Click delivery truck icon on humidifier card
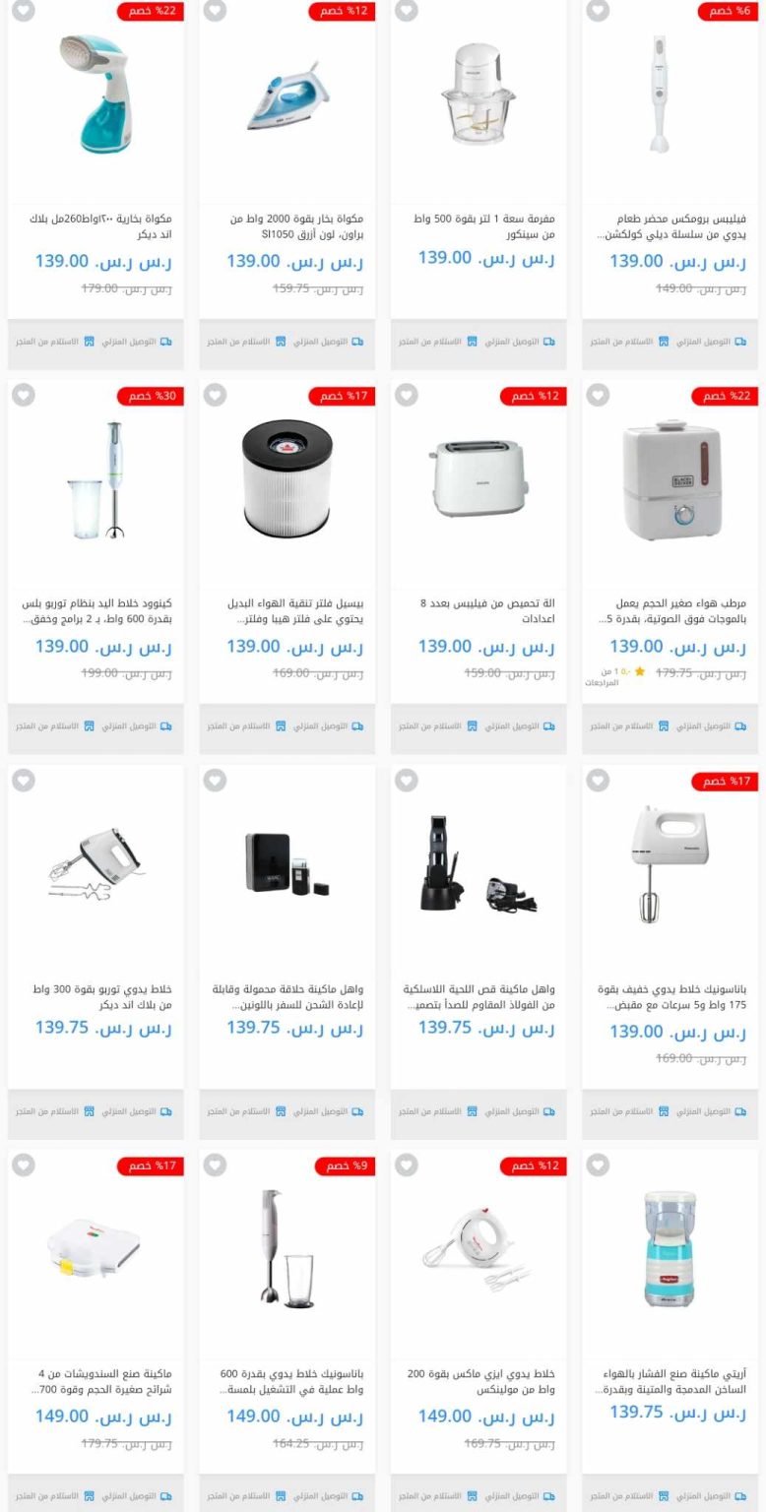This screenshot has width=766, height=1512. point(740,726)
